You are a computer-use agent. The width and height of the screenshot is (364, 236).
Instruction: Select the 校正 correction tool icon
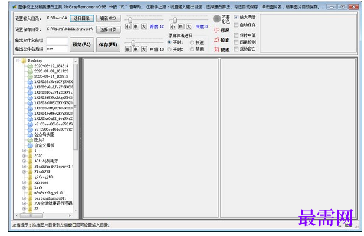coord(217,40)
